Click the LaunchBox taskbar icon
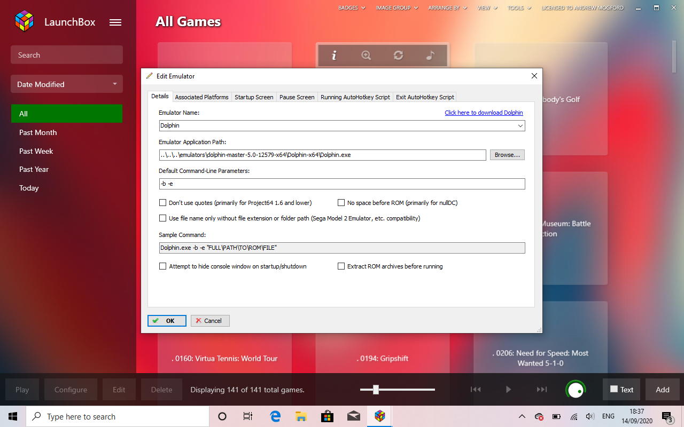The width and height of the screenshot is (684, 427). [379, 416]
